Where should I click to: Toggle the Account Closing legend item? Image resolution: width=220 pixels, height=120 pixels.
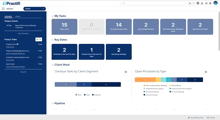pos(150,95)
